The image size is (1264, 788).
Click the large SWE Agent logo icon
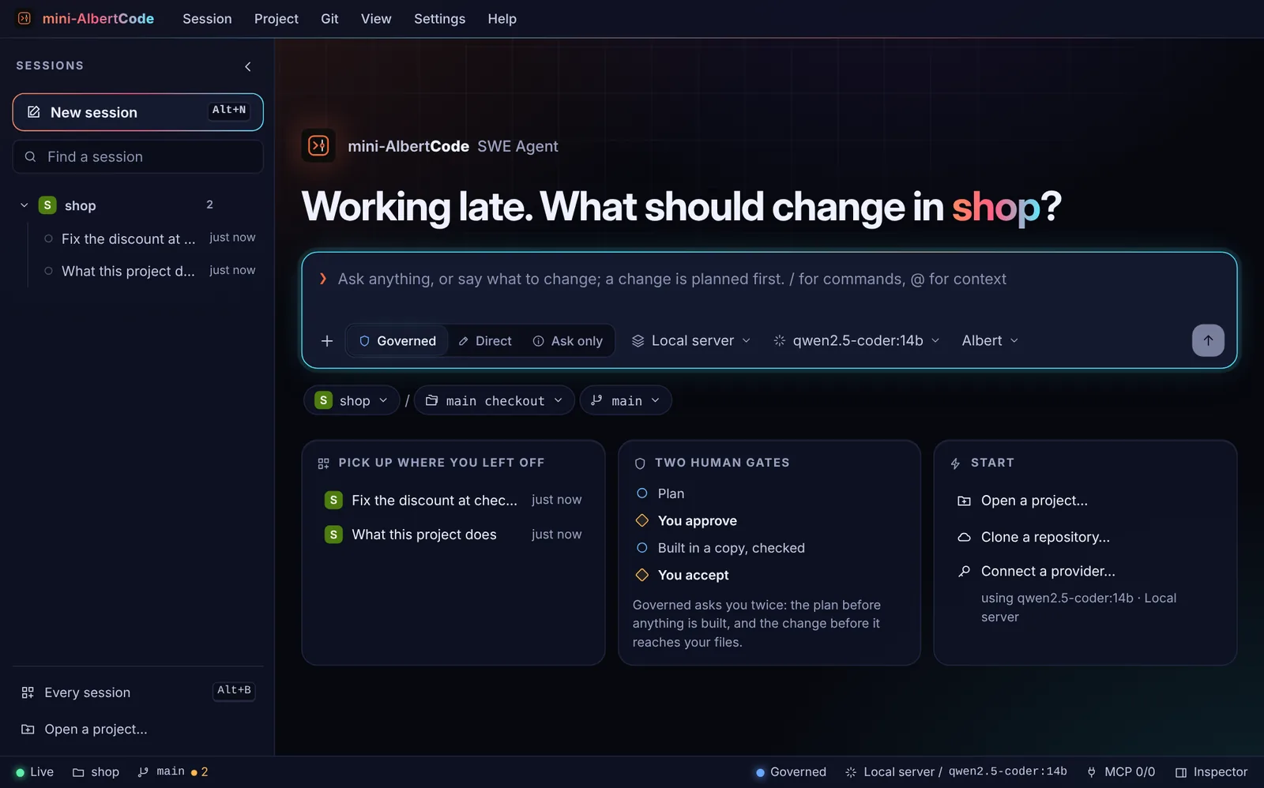tap(318, 145)
